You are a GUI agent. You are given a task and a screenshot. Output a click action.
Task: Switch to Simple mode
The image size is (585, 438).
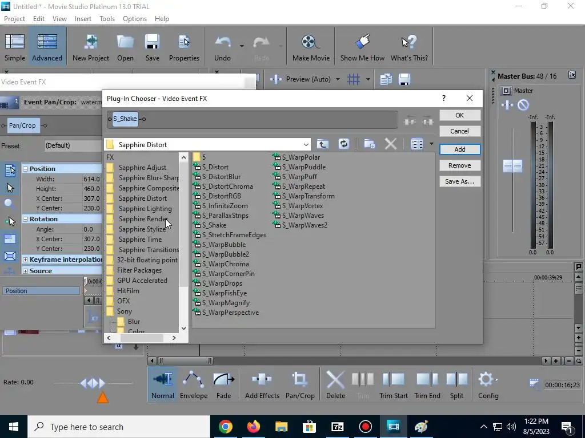[15, 47]
